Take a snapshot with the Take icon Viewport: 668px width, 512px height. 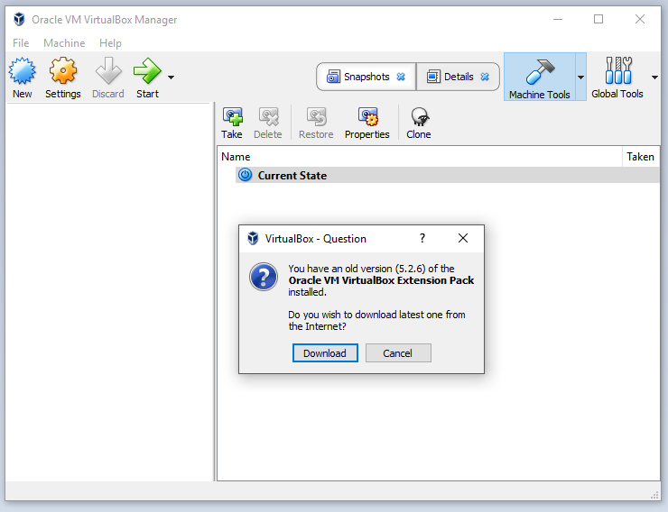coord(232,116)
